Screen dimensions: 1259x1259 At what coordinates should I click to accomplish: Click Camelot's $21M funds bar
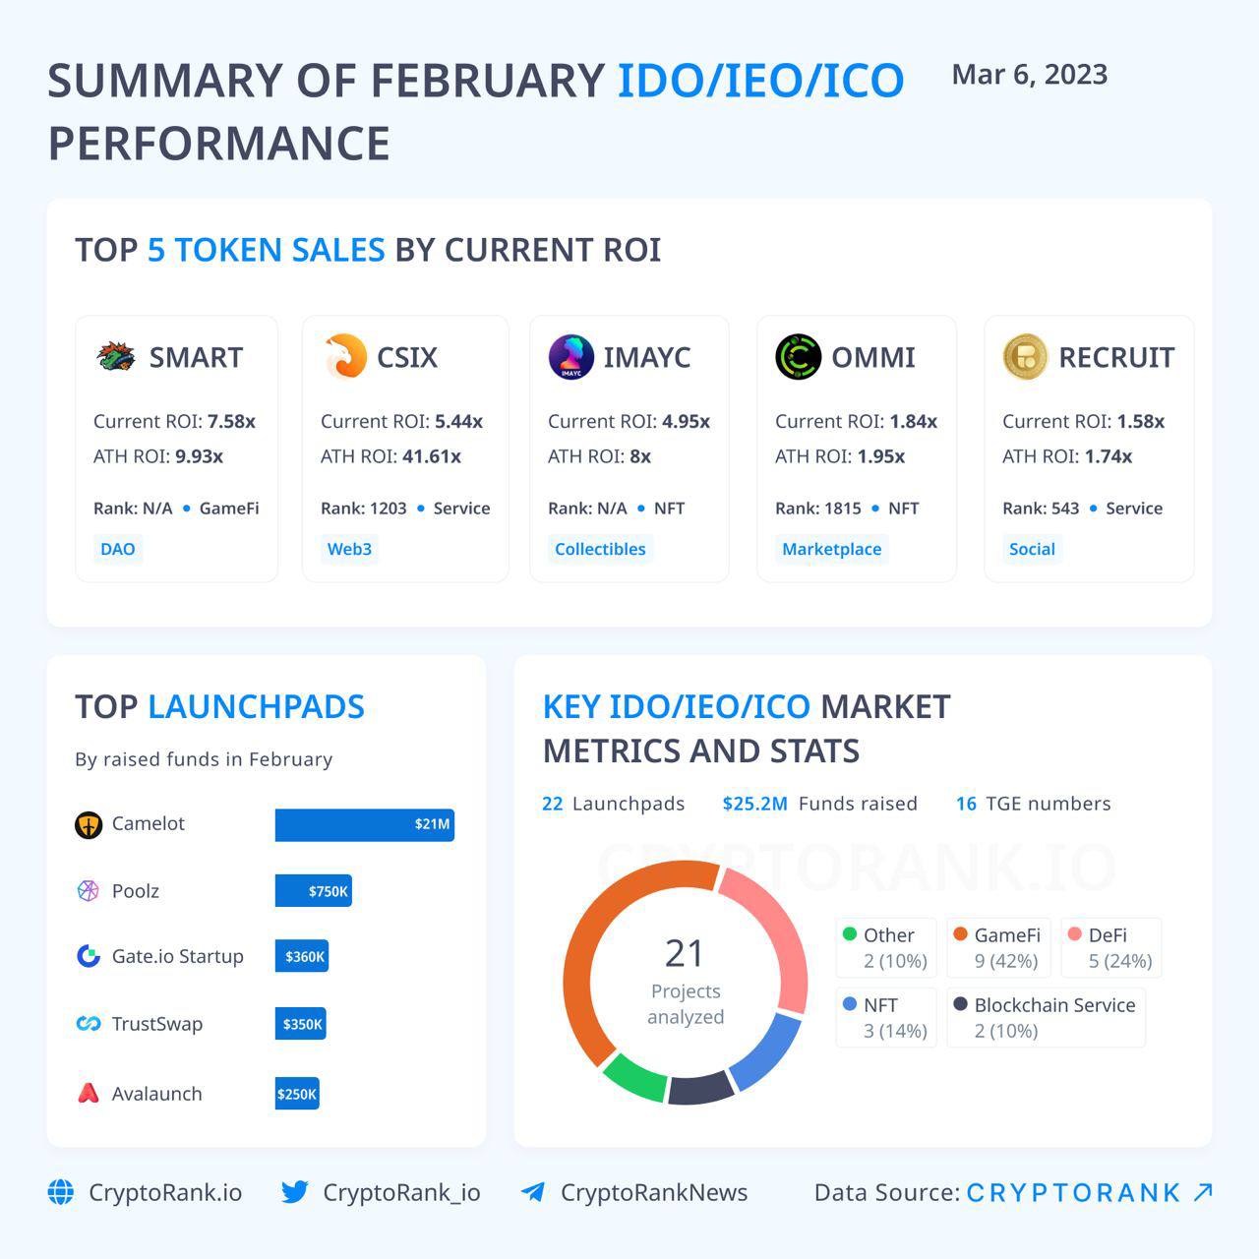[364, 824]
